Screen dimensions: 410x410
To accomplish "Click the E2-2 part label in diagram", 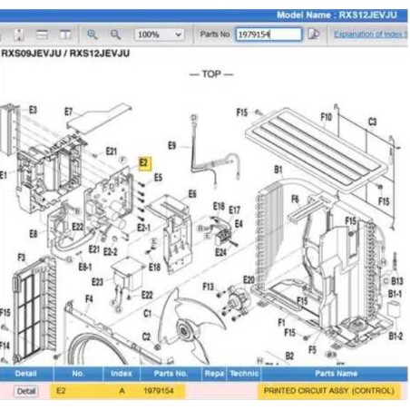I will (110, 251).
